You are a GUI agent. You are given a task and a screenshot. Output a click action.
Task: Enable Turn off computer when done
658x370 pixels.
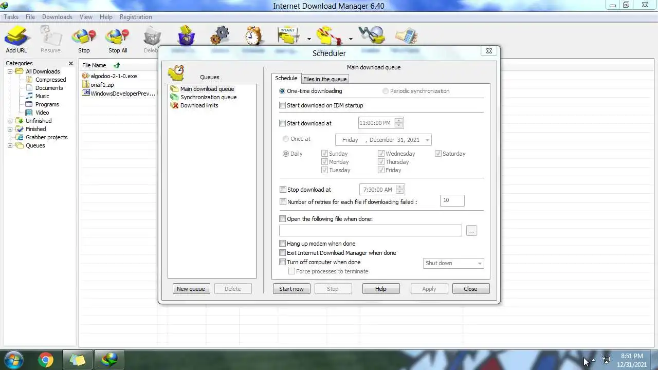[282, 262]
